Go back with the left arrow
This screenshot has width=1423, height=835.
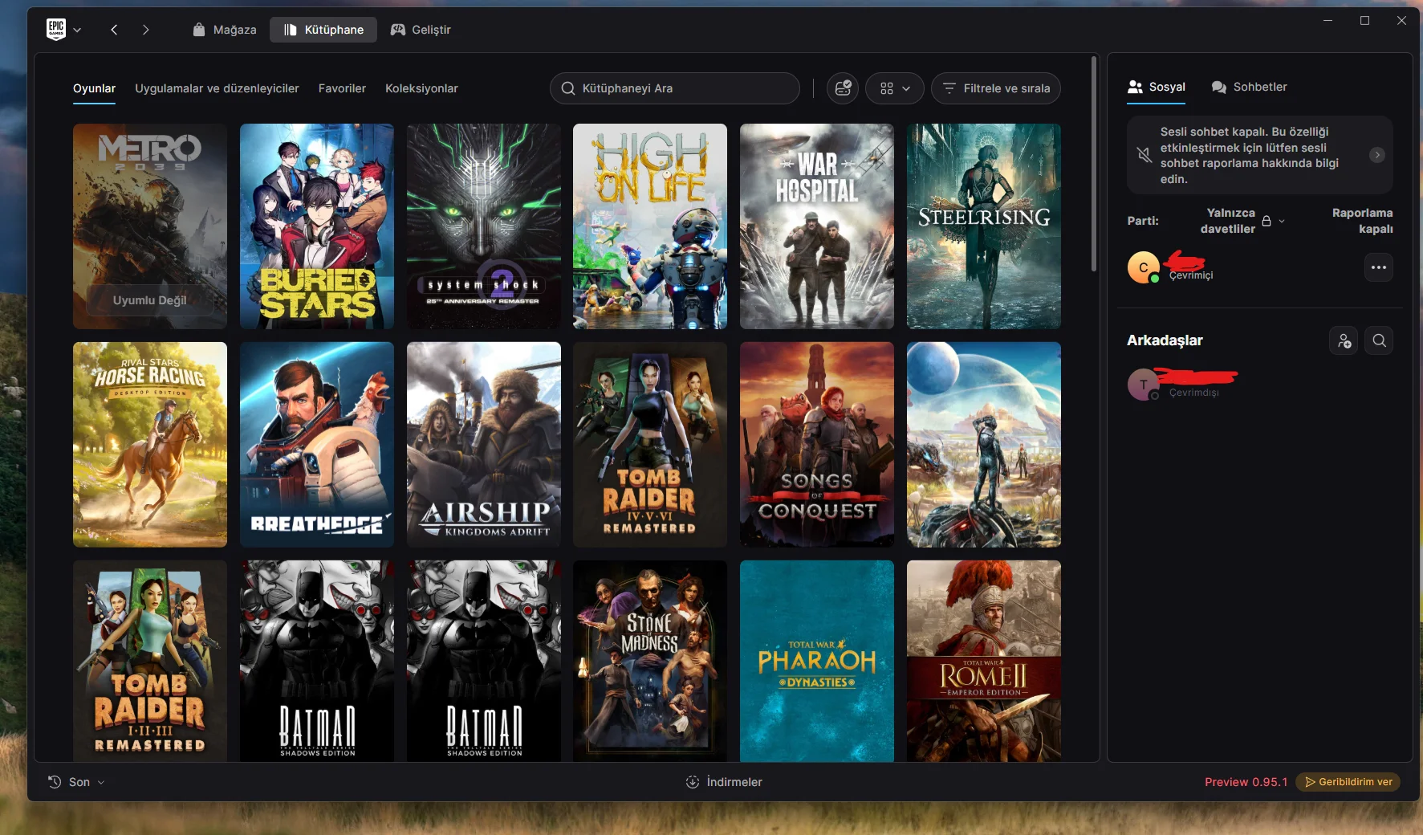tap(114, 30)
